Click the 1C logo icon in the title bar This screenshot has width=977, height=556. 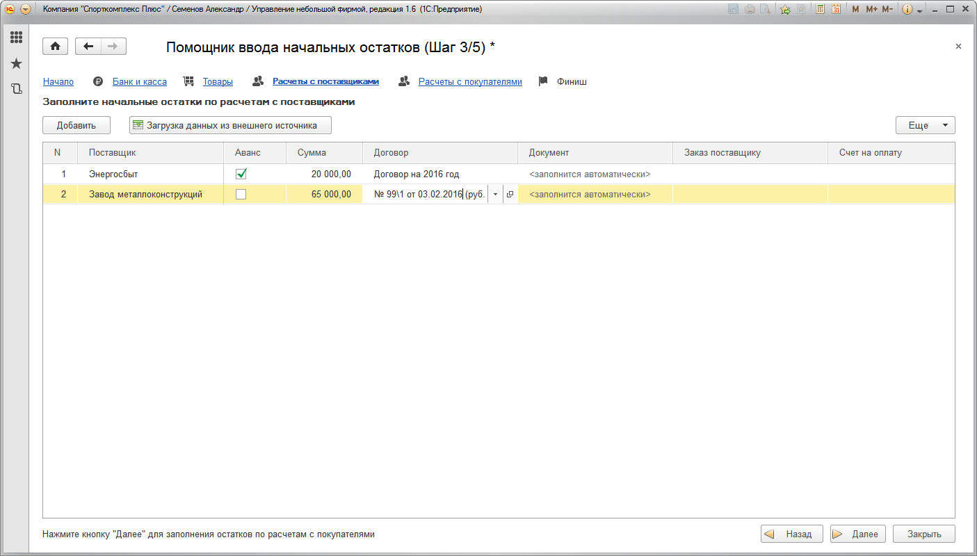pos(10,9)
